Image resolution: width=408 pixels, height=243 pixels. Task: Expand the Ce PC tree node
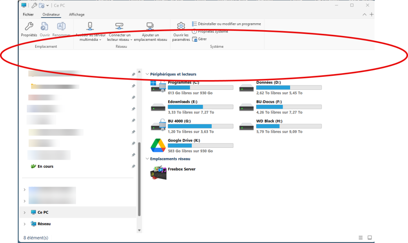tap(25, 212)
